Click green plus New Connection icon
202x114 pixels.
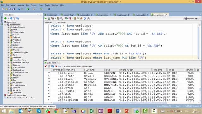(x=5, y=18)
